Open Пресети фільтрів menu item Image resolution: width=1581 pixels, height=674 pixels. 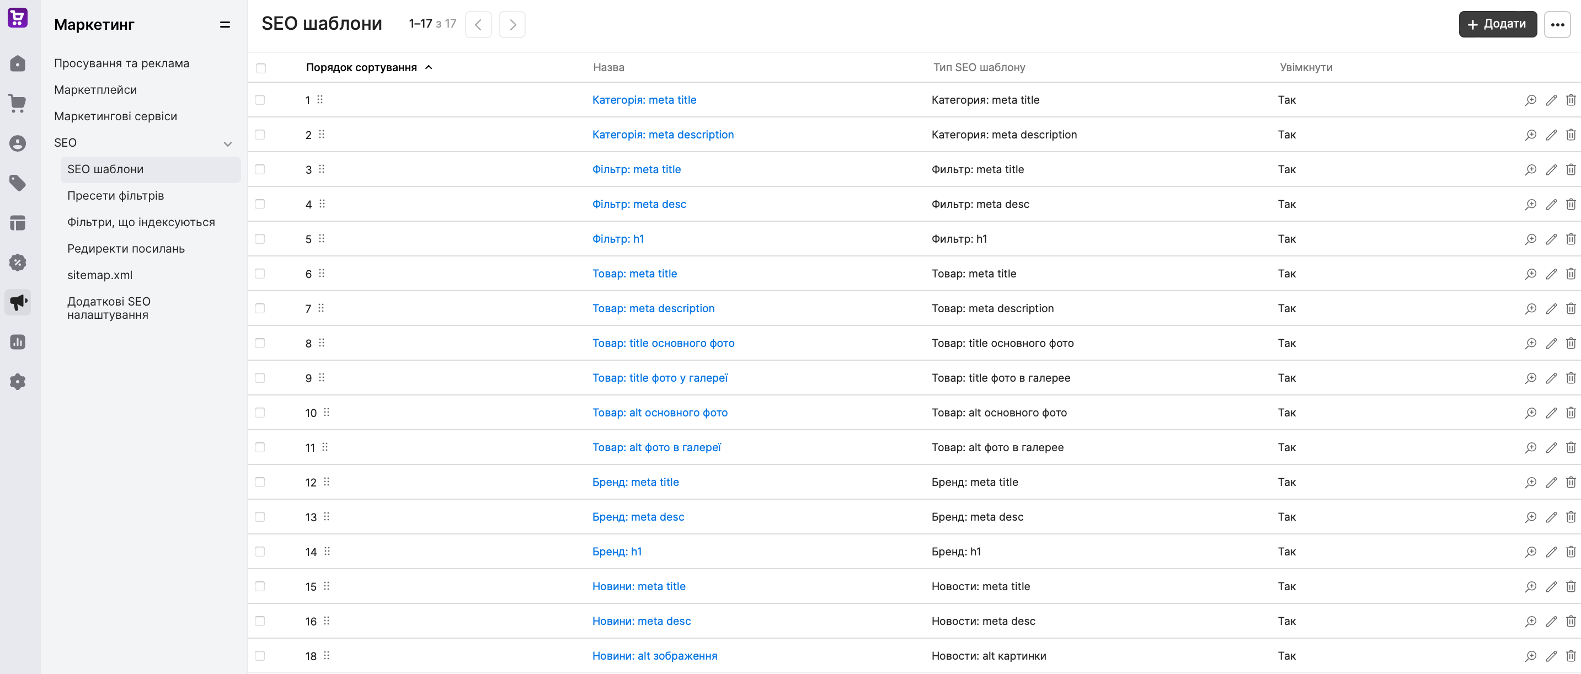click(x=115, y=196)
